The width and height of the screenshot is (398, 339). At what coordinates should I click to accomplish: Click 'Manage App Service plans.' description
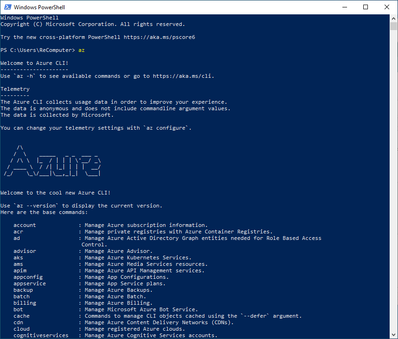pos(125,284)
